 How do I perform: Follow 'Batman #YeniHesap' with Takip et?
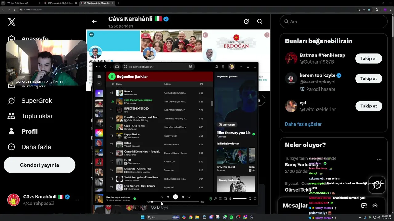point(369,58)
